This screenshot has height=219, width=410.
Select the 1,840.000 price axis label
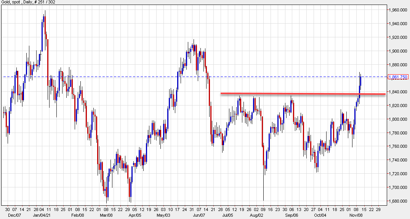click(x=398, y=92)
